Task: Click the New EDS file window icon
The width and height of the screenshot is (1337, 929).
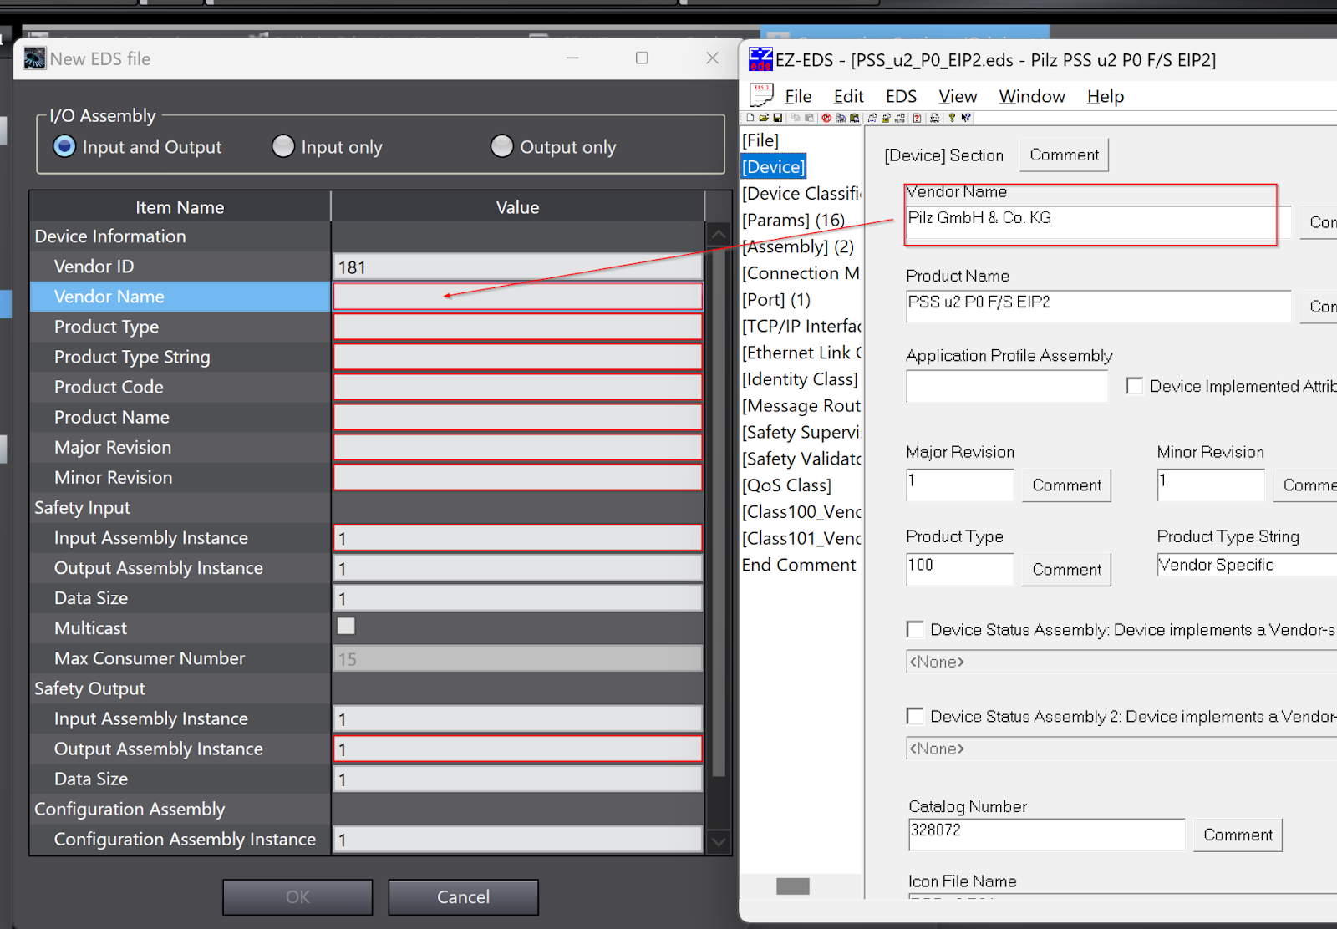Action: click(35, 58)
